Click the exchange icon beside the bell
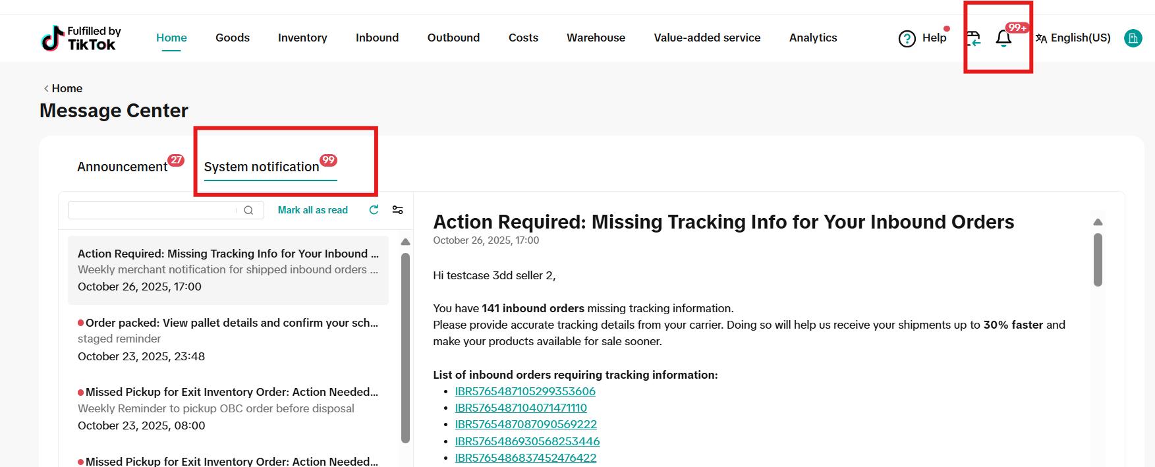 [973, 38]
